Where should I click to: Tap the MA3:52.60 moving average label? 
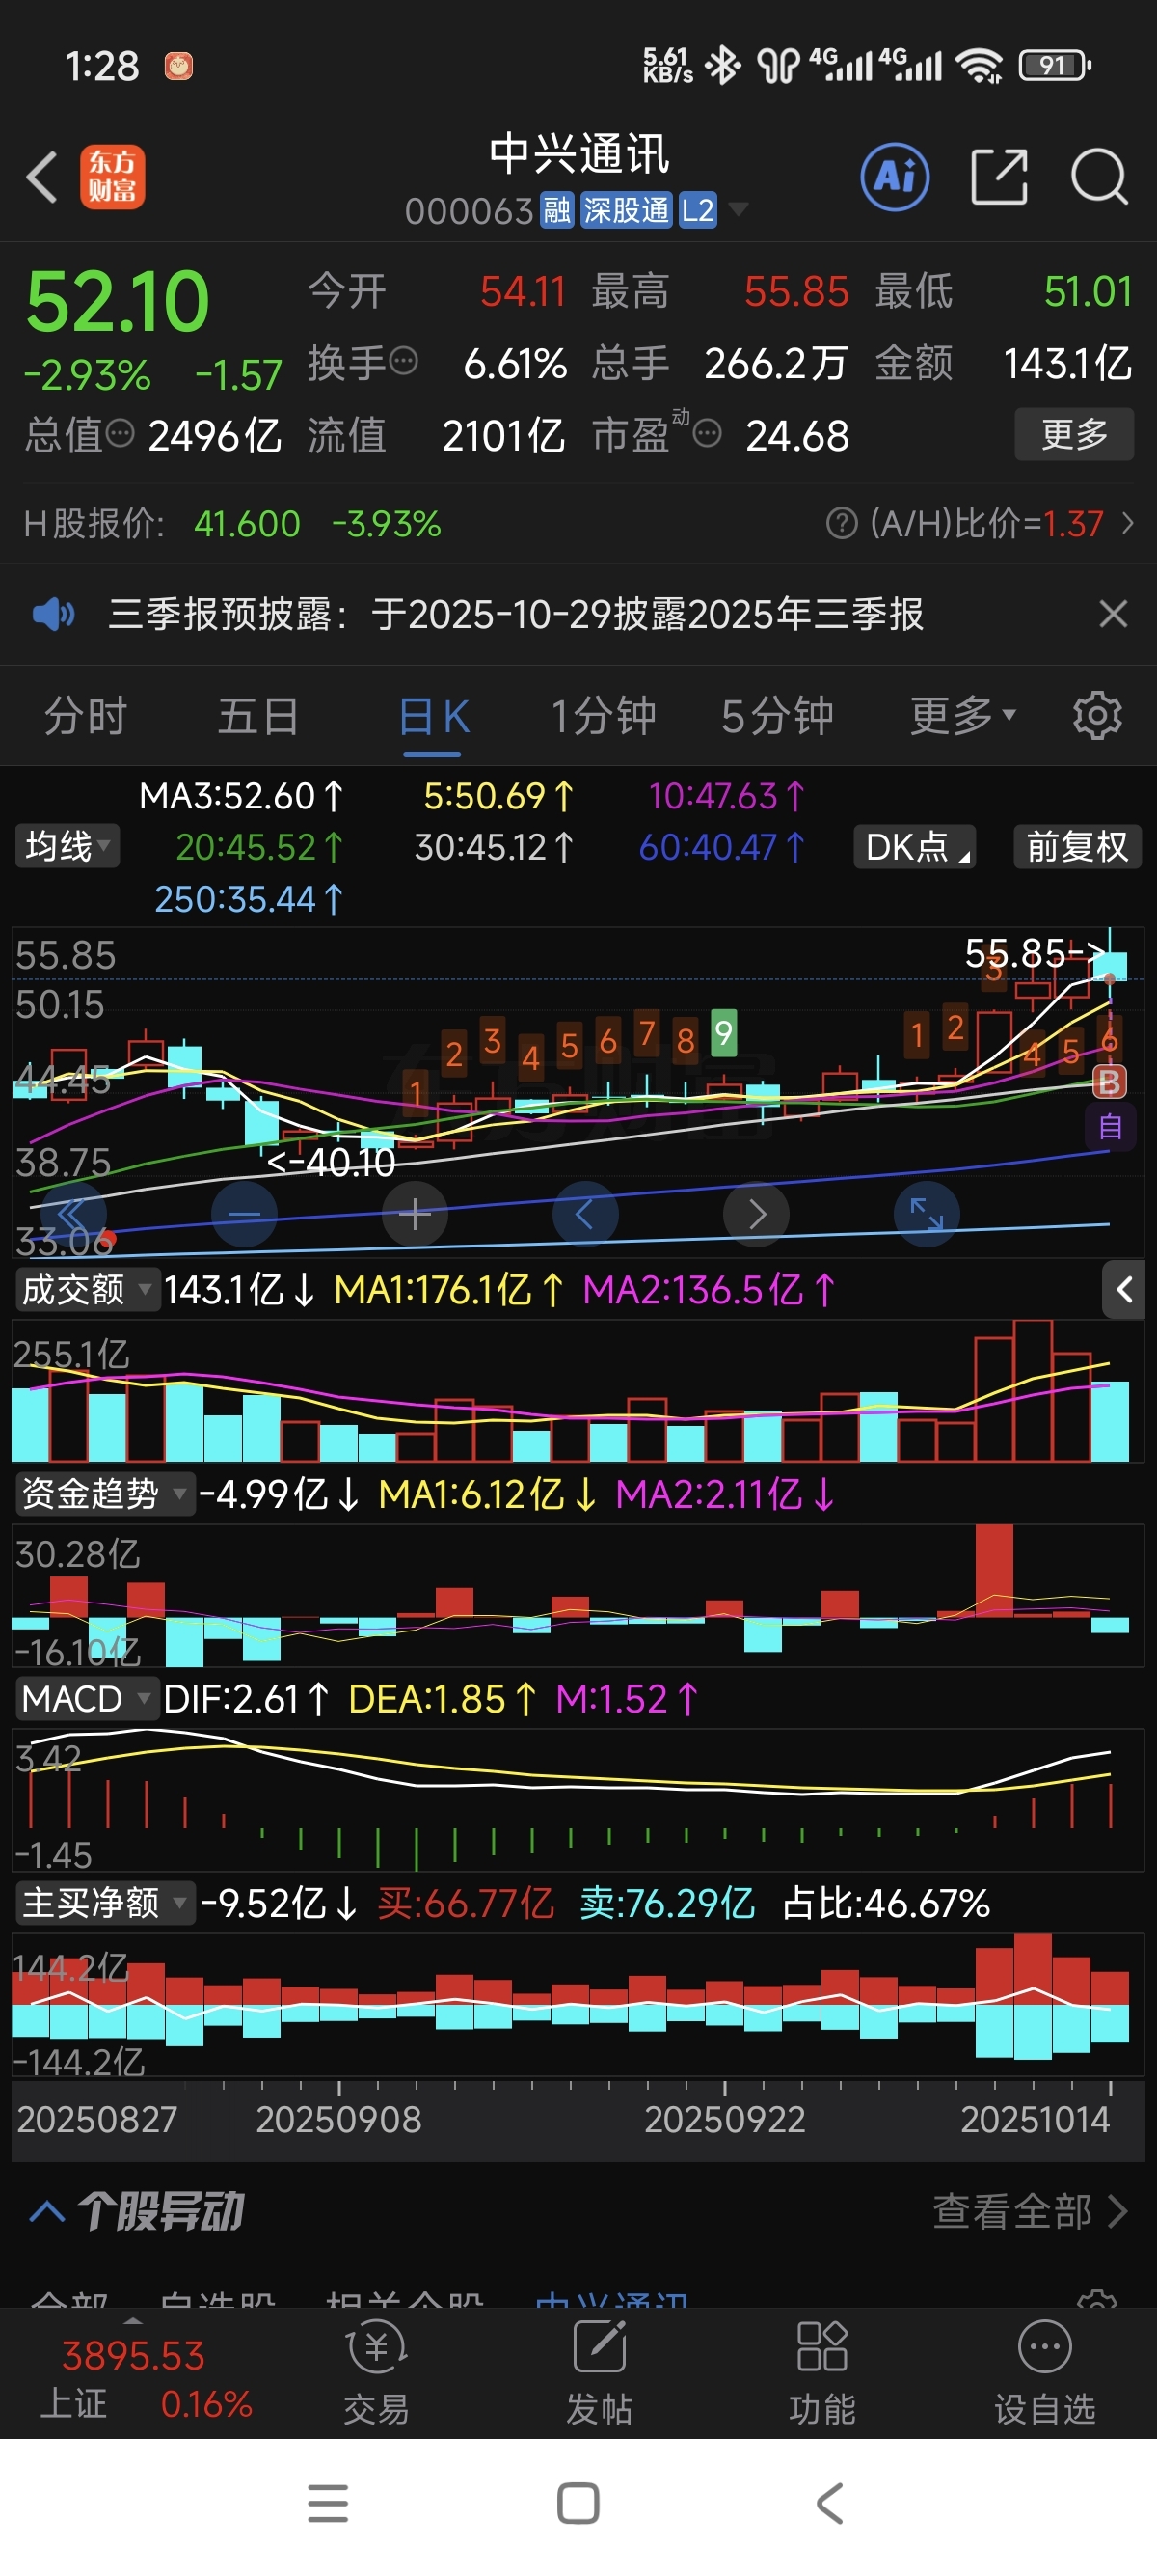point(241,796)
